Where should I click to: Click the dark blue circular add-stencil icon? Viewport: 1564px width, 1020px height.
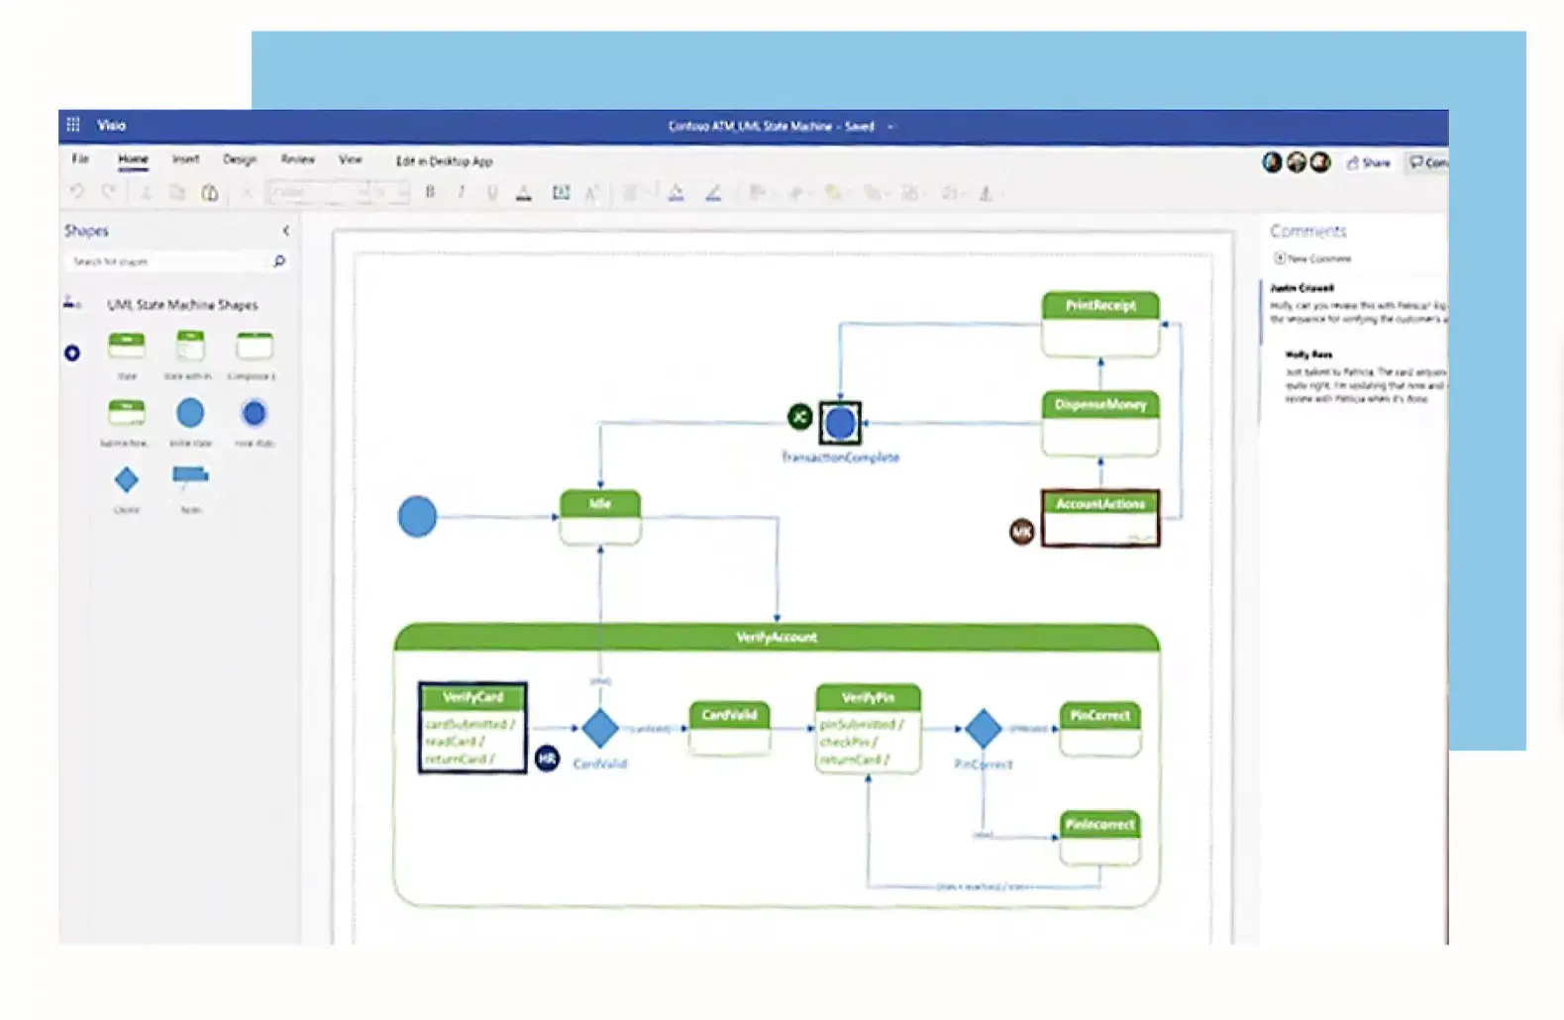tap(72, 353)
